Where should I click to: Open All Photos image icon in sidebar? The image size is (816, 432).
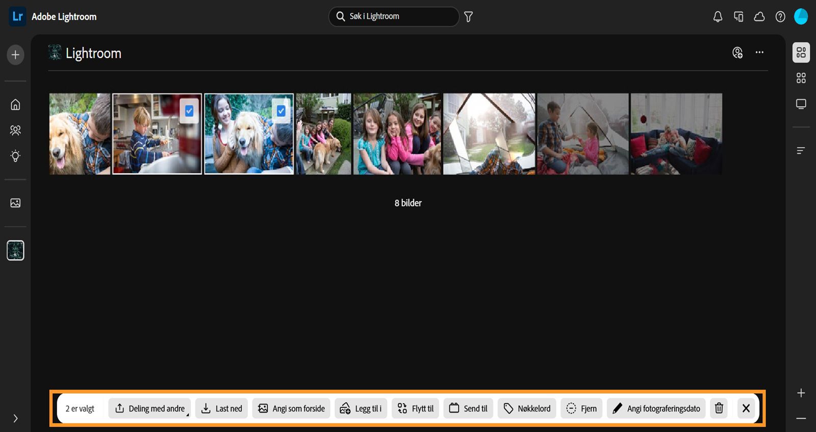(x=15, y=203)
